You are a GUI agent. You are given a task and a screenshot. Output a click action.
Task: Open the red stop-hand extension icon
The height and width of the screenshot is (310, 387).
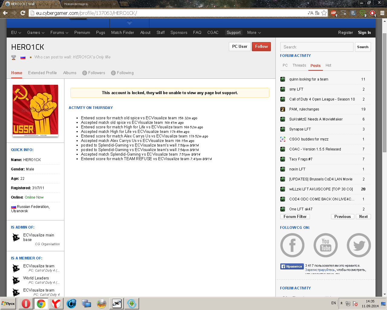tap(372, 13)
